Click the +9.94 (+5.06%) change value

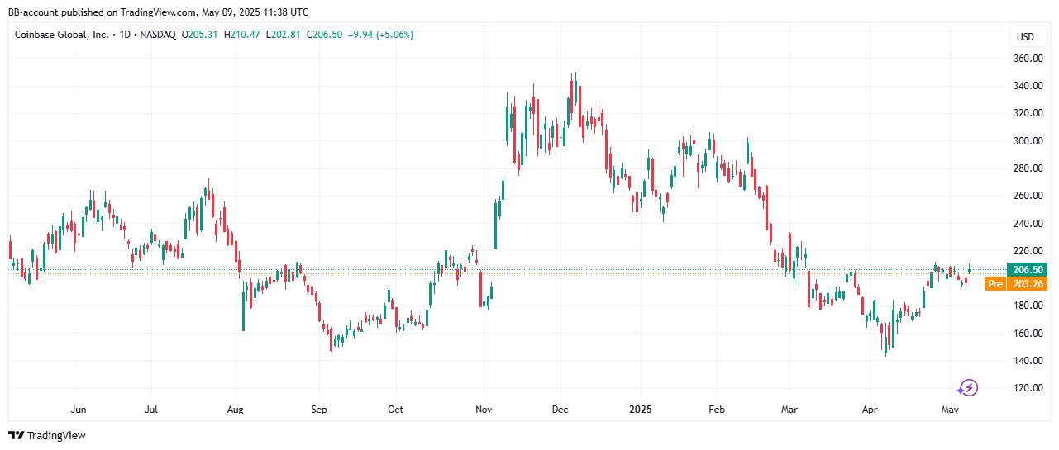(x=380, y=35)
